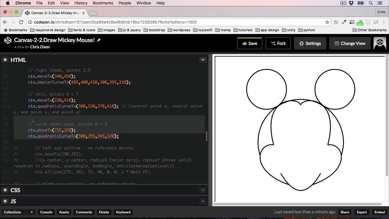Open the Bookmarks menu in menu bar

103,3
